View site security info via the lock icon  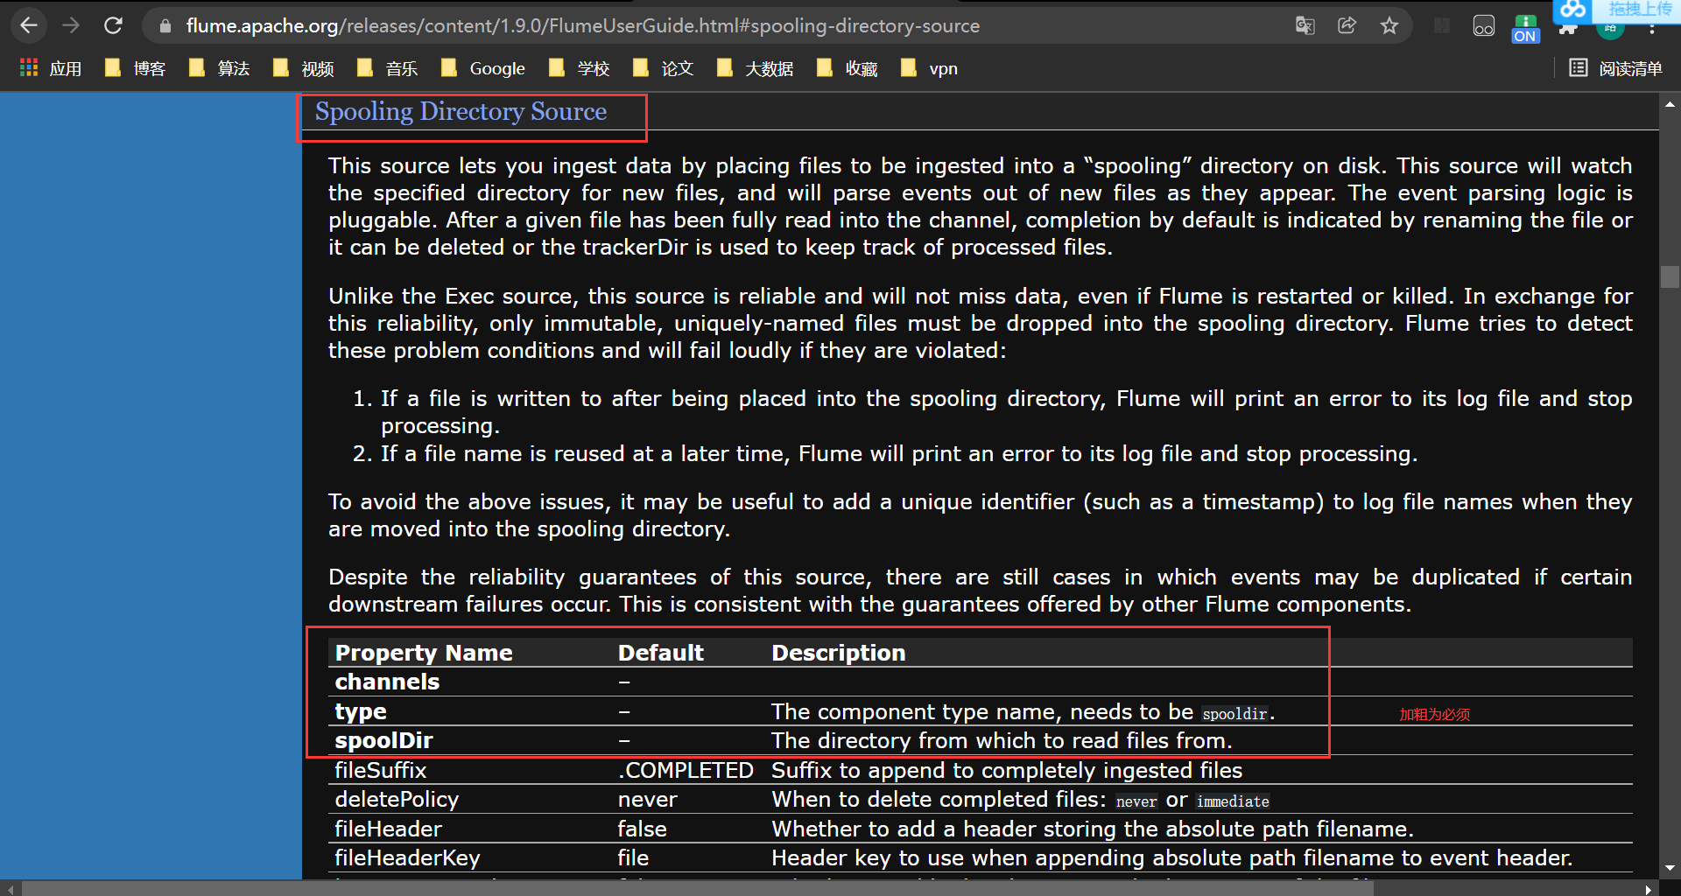(165, 26)
